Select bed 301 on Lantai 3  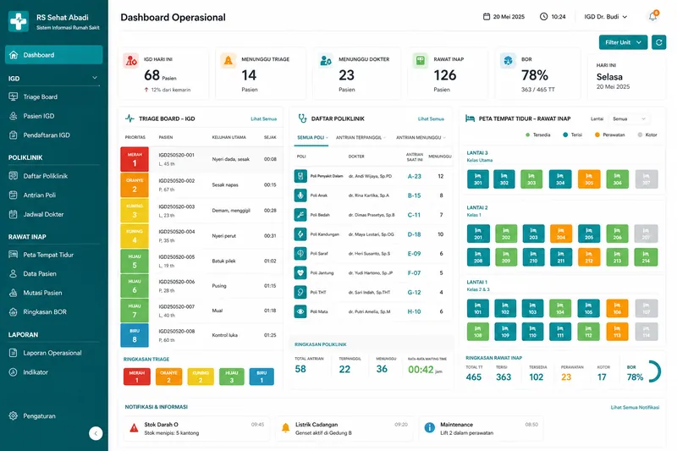(478, 179)
